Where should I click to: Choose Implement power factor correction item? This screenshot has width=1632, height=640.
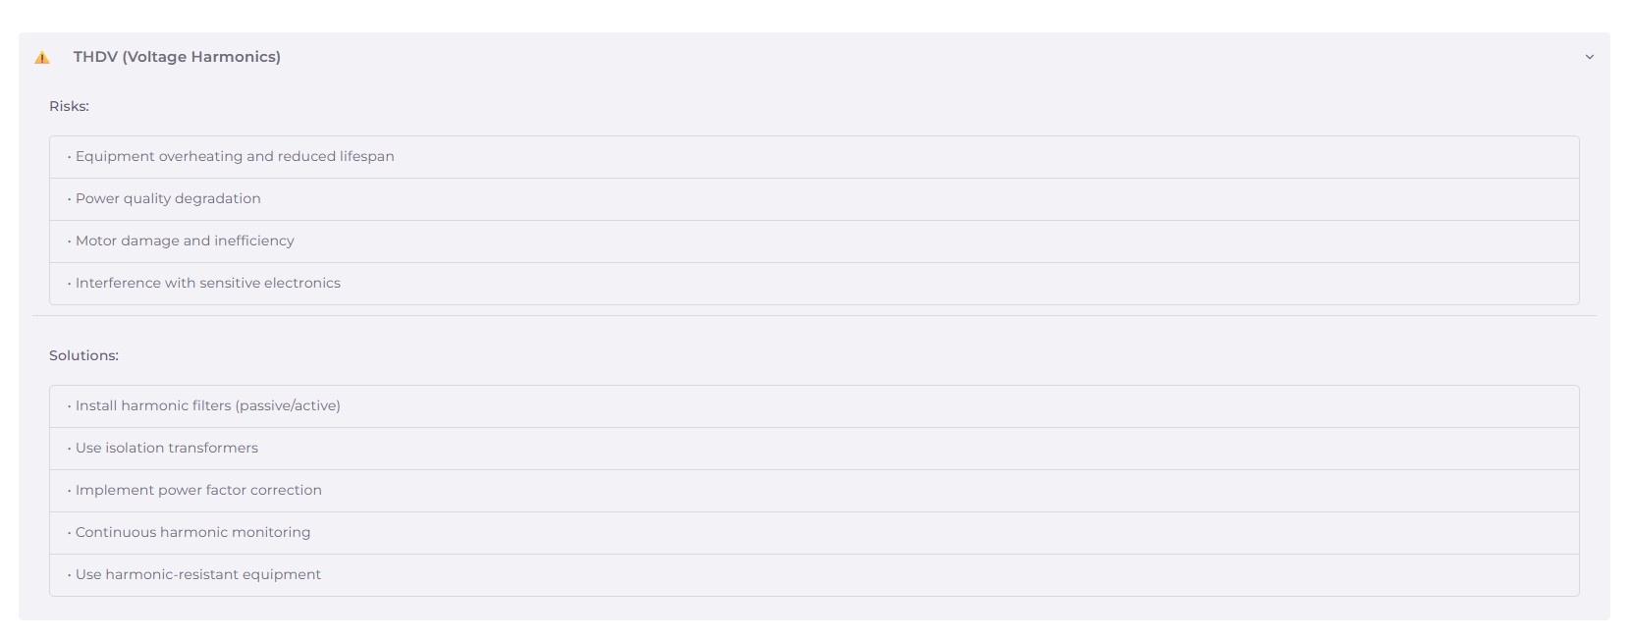[x=198, y=491]
